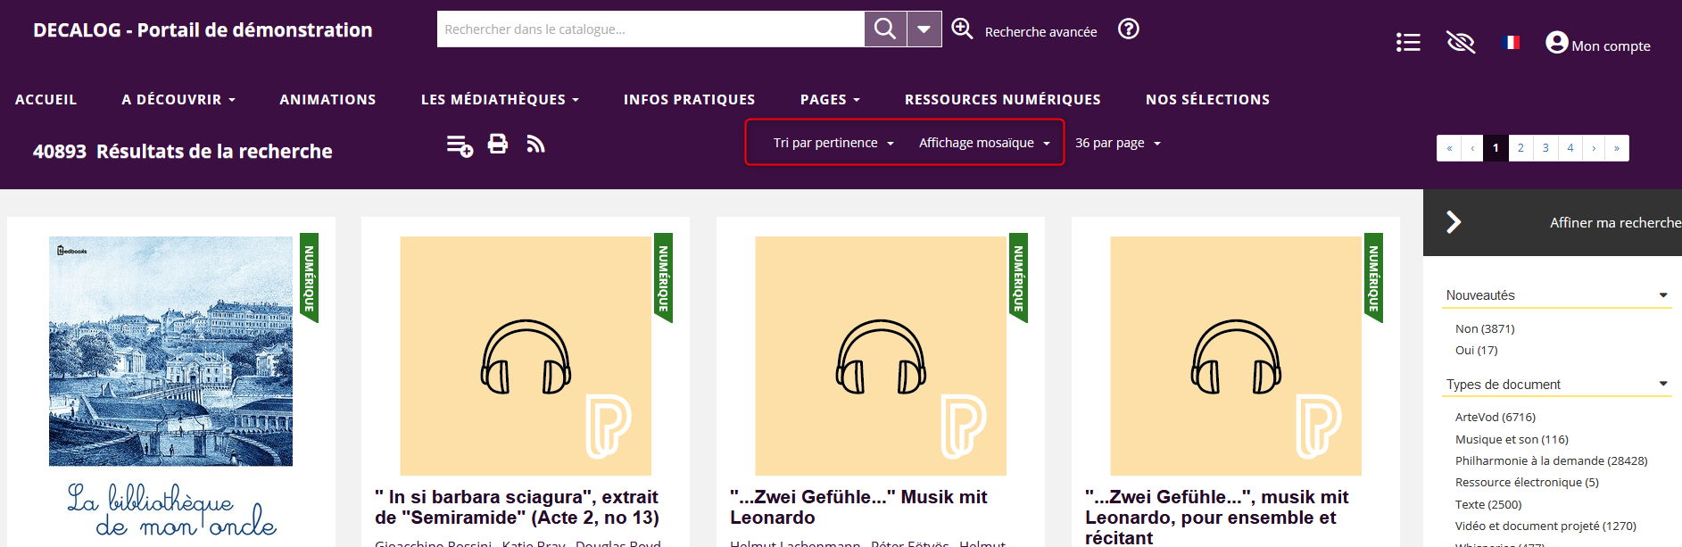Open Mon compte
The height and width of the screenshot is (547, 1682).
pos(1597,45)
